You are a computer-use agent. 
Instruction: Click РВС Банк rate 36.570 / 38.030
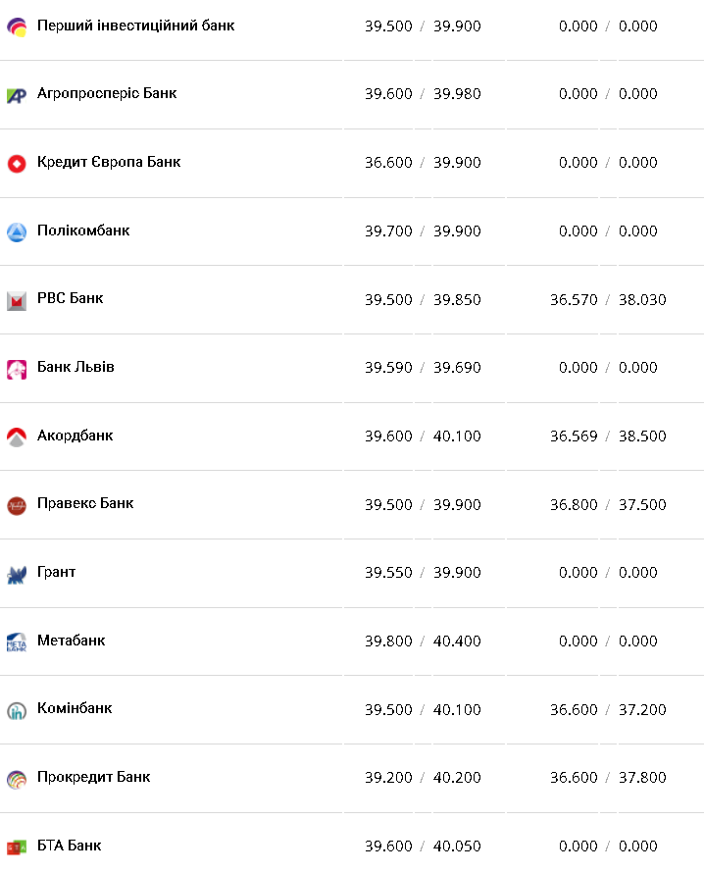point(608,300)
